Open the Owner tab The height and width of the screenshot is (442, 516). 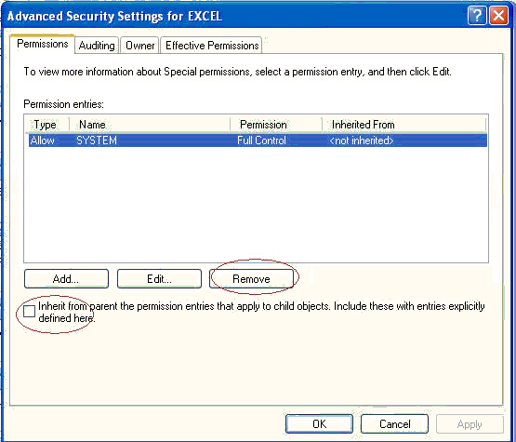139,46
